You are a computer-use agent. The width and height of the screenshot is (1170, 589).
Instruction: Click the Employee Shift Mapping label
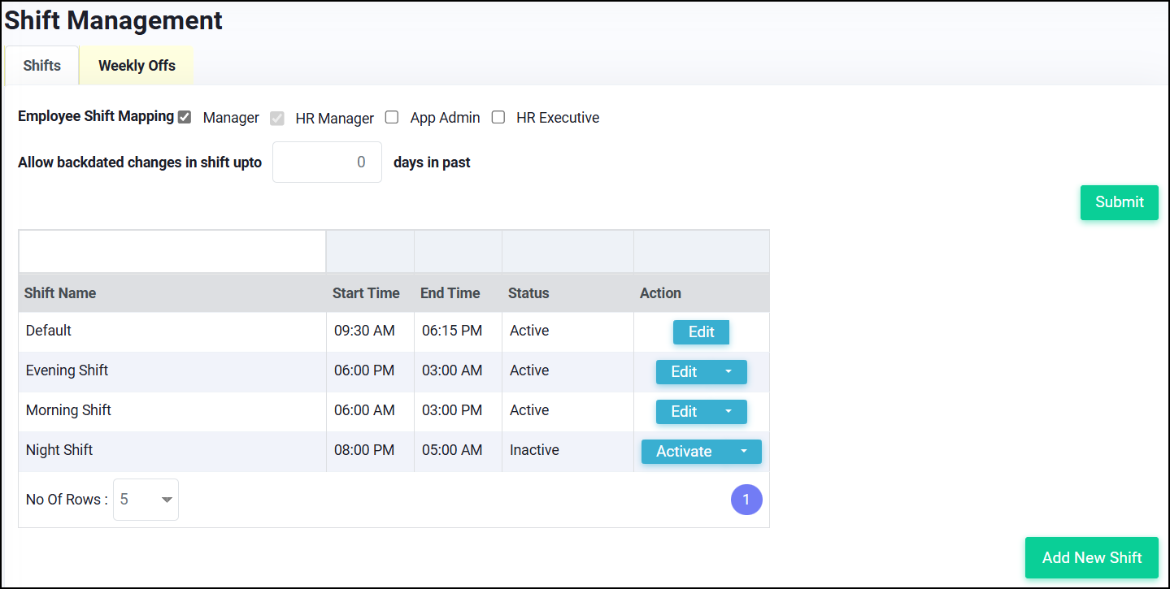(96, 116)
